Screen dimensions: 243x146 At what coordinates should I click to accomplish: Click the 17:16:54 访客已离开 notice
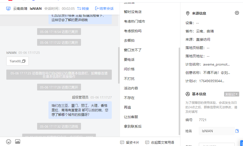click(x=59, y=32)
